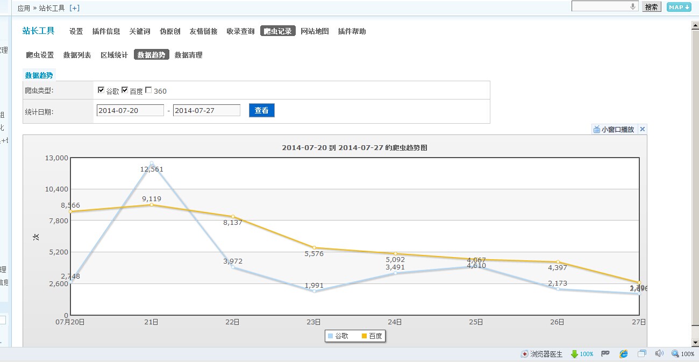Click the 9,119 Baidu data point
Image resolution: width=699 pixels, height=362 pixels.
(x=152, y=204)
